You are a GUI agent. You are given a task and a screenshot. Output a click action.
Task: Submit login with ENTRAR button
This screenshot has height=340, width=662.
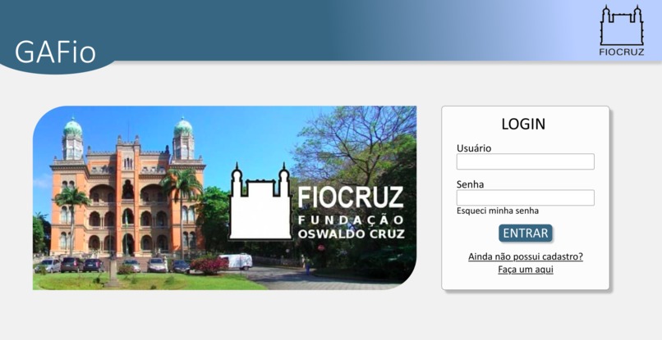(525, 233)
